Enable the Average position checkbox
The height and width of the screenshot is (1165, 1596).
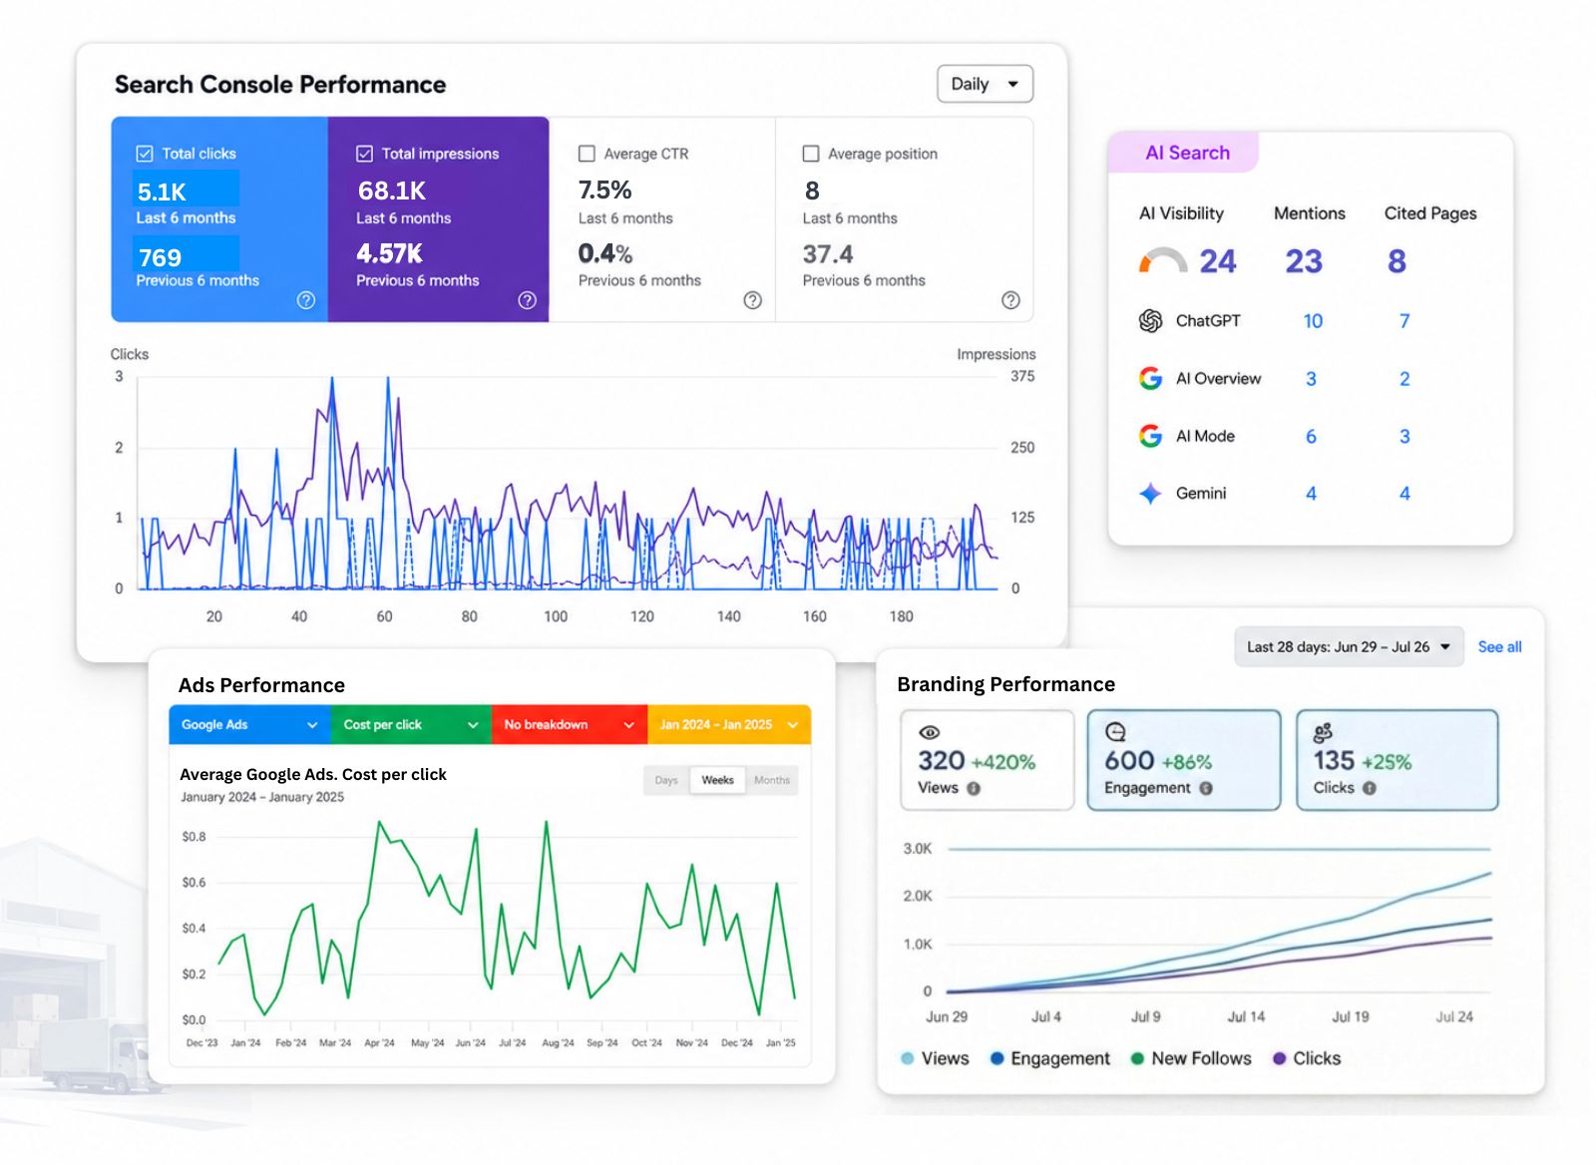811,154
